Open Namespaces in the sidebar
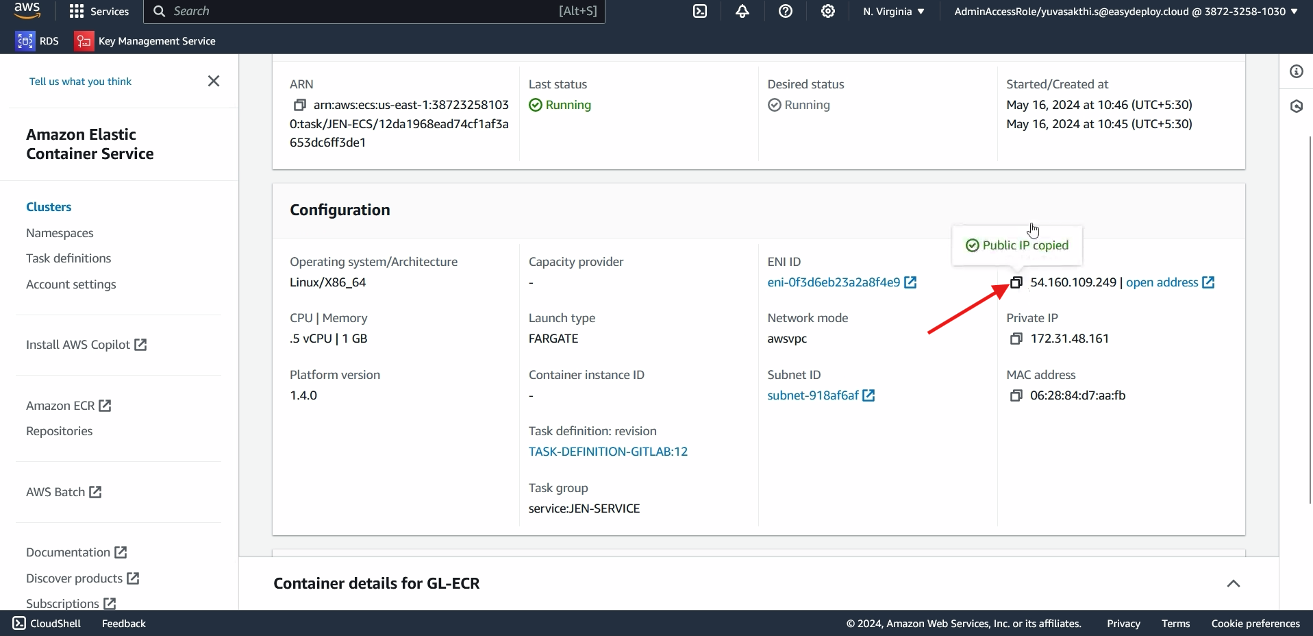 click(60, 233)
